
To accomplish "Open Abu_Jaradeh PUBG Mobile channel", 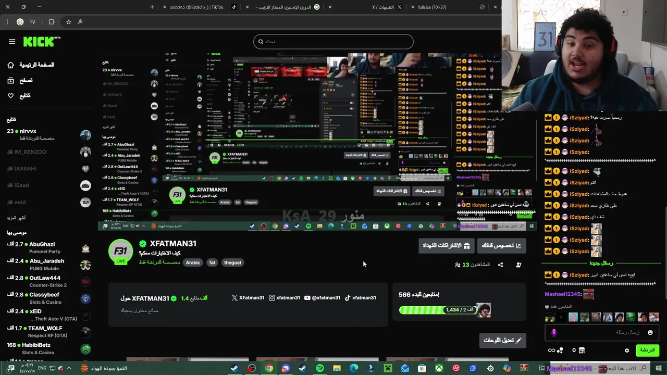I will pyautogui.click(x=48, y=265).
